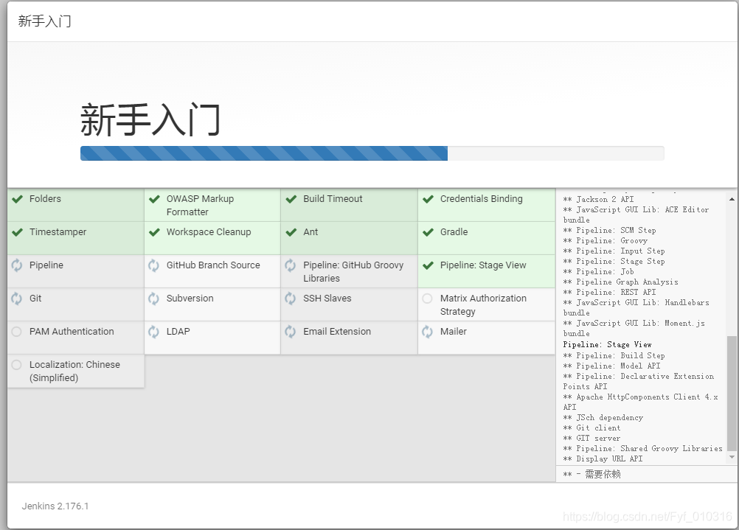The width and height of the screenshot is (739, 530).
Task: Click the '** Pipeline: Groovy' log entry
Action: coord(606,241)
